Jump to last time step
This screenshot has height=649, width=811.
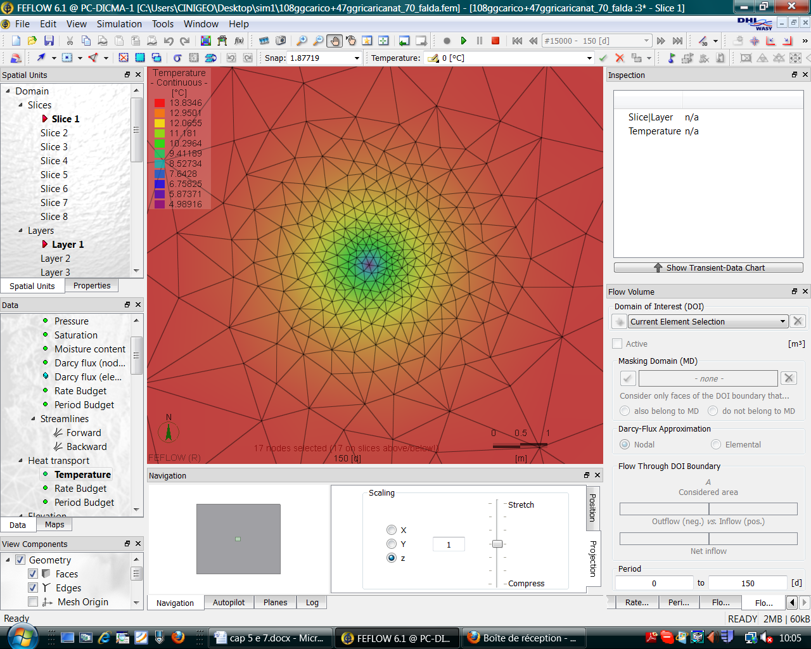point(677,41)
